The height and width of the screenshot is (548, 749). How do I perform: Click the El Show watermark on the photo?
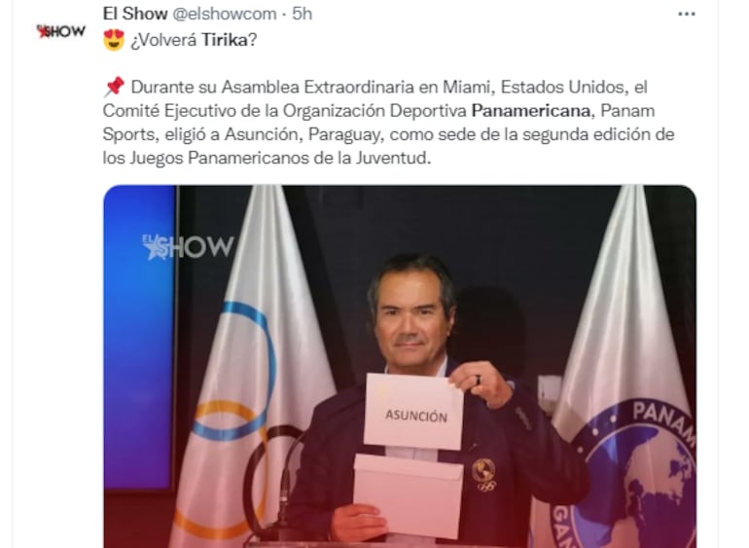coord(188,246)
